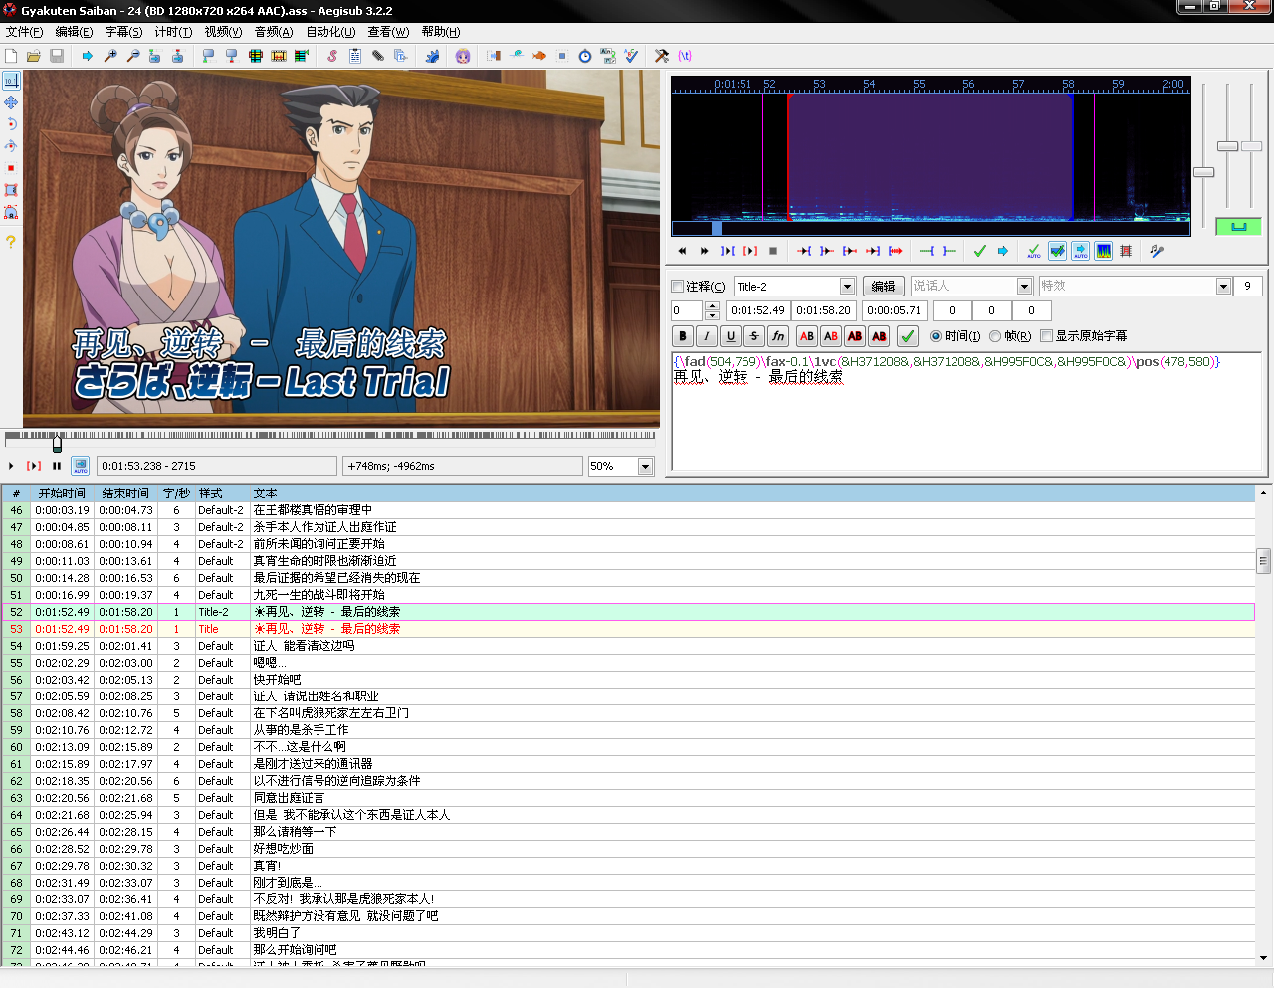1274x988 pixels.
Task: Enable 显示原始字幕 checkbox
Action: point(1046,336)
